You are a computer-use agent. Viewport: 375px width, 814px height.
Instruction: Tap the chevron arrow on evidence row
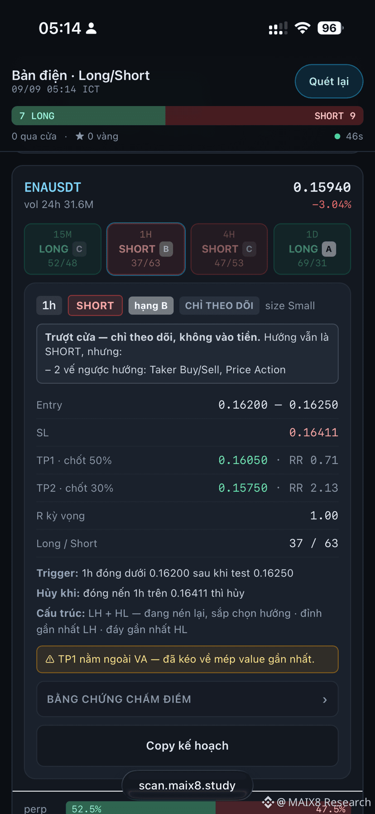point(325,700)
